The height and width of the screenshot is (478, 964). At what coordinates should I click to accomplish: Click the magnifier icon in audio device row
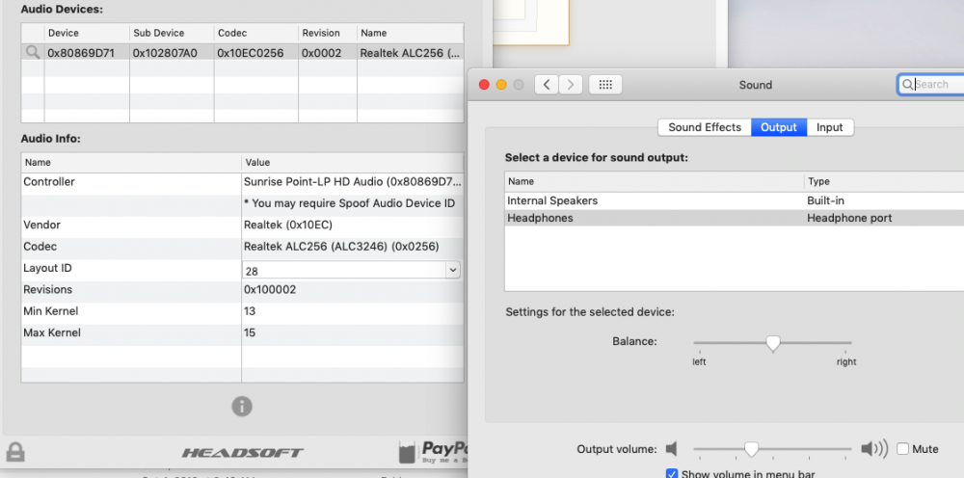pyautogui.click(x=33, y=53)
